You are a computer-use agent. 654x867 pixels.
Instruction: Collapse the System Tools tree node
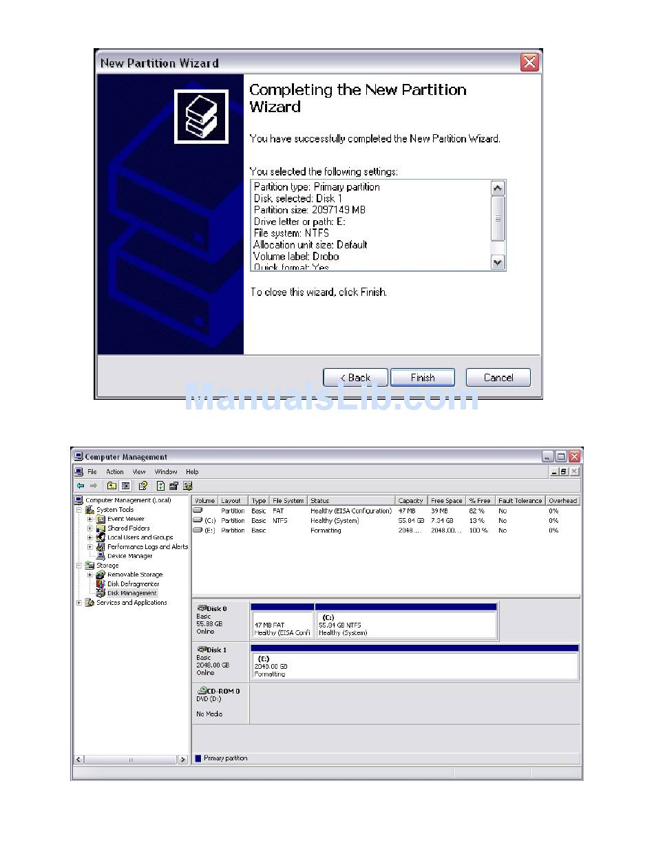click(79, 510)
